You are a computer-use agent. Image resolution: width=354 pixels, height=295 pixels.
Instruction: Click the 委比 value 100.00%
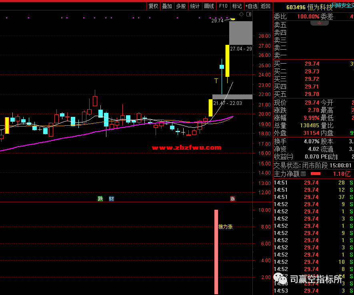click(308, 16)
